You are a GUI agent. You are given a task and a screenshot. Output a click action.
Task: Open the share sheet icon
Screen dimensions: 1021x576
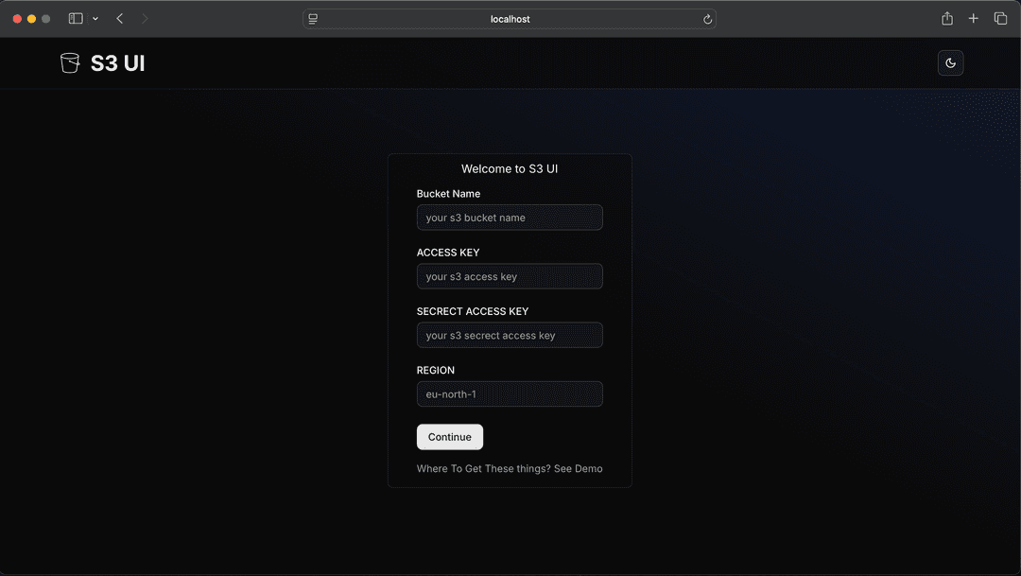[x=946, y=18]
